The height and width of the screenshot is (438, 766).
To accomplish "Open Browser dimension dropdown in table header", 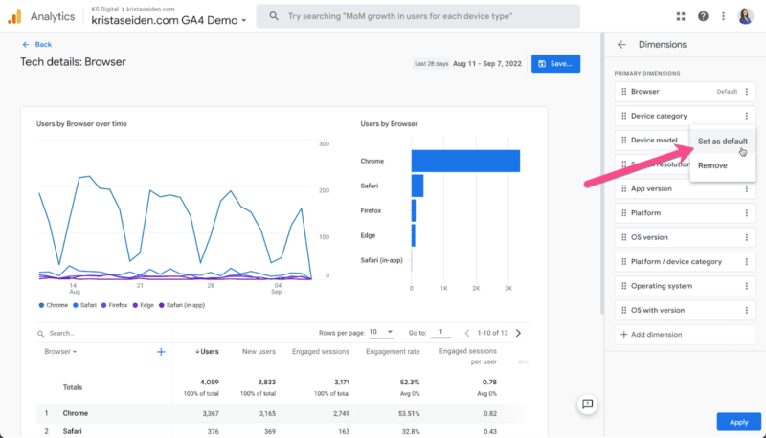I will [61, 352].
